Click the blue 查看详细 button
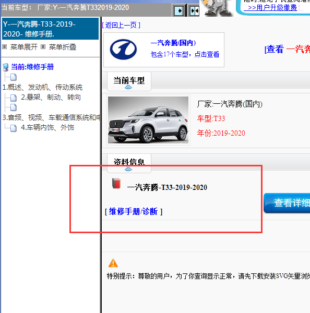This screenshot has height=313, width=310. coord(287,203)
